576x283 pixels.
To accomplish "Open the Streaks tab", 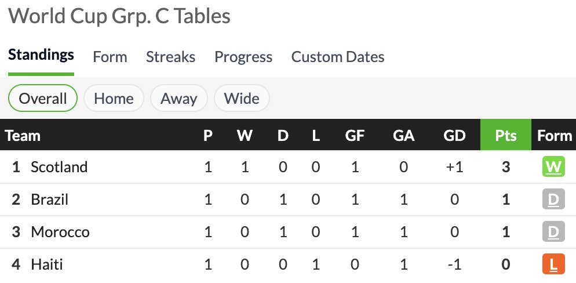I will (x=170, y=57).
